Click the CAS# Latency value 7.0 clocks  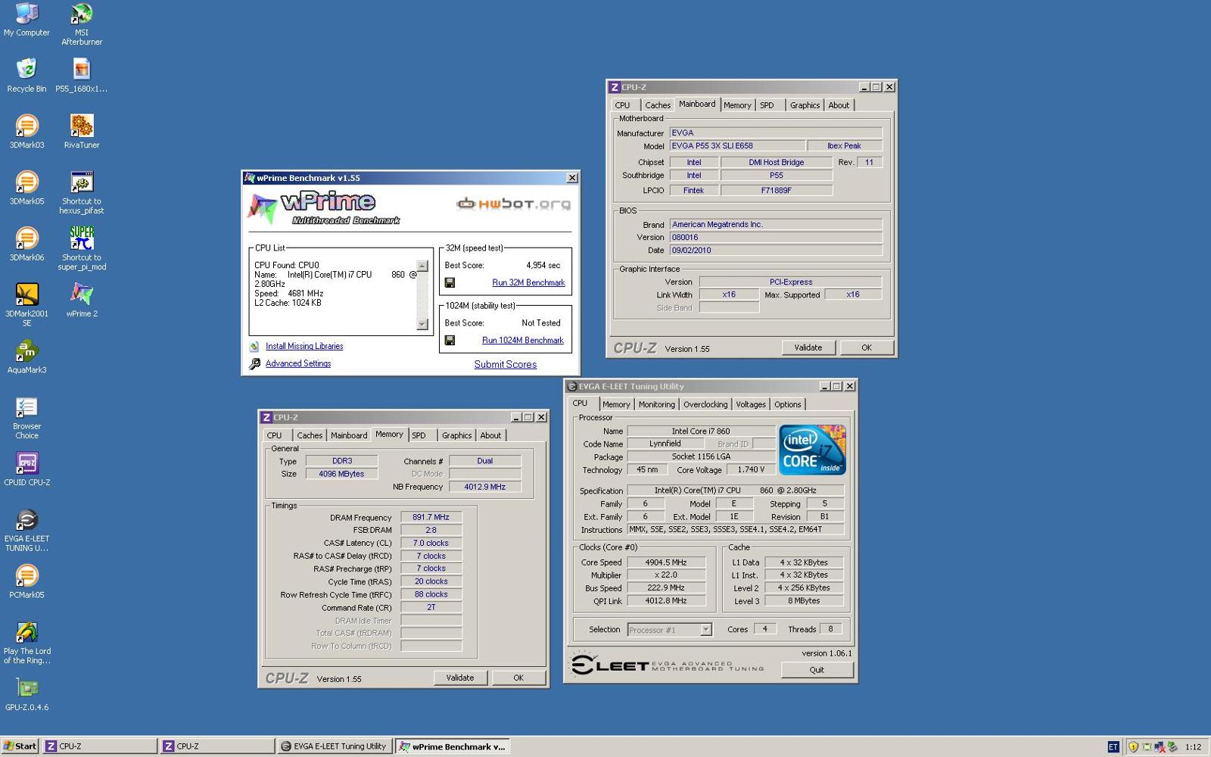tap(431, 544)
